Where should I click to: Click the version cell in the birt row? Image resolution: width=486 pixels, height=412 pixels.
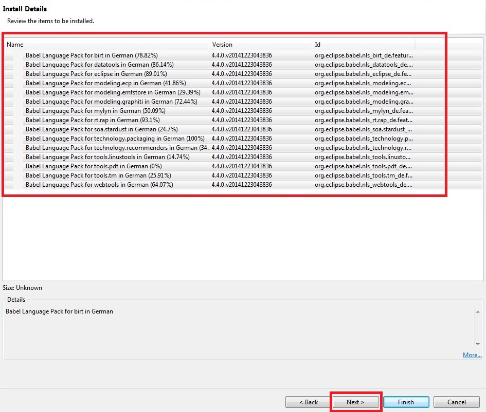pyautogui.click(x=242, y=55)
